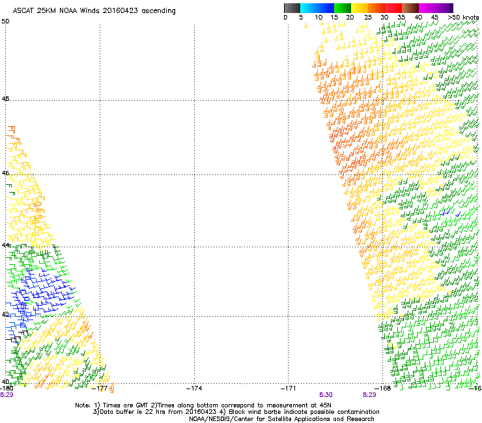Click the purple '8:29' time label at far left
This screenshot has height=423, width=482.
coord(7,395)
